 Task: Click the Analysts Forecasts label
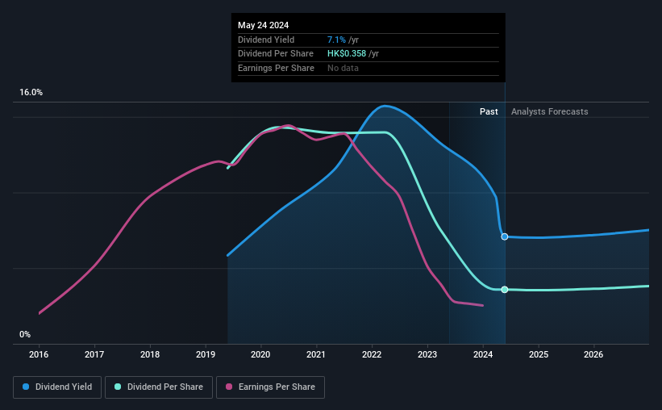click(549, 111)
